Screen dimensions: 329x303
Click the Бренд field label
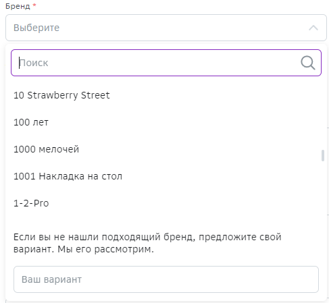point(18,6)
